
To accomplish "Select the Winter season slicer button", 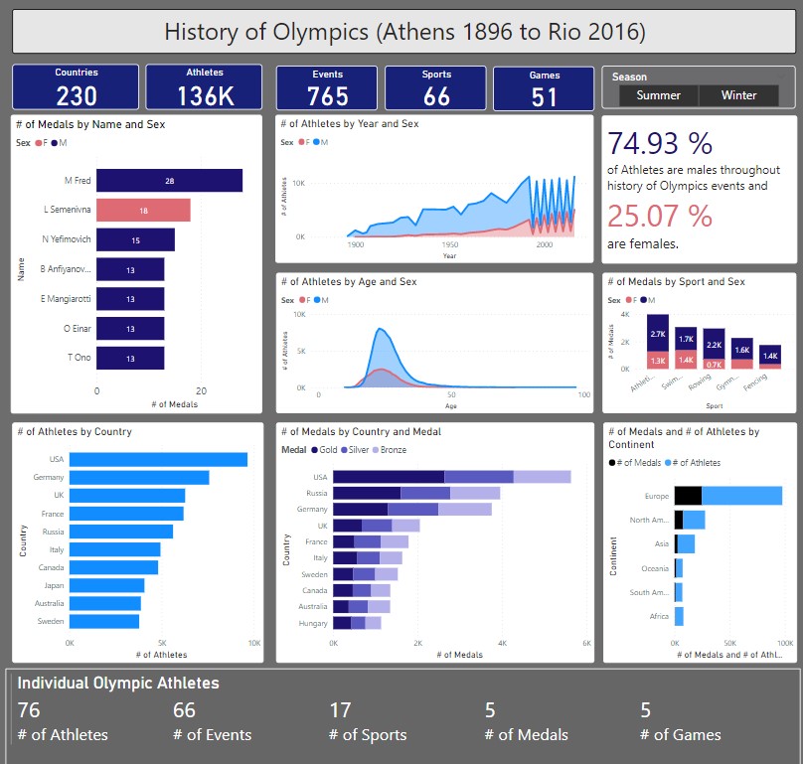I will coord(738,95).
